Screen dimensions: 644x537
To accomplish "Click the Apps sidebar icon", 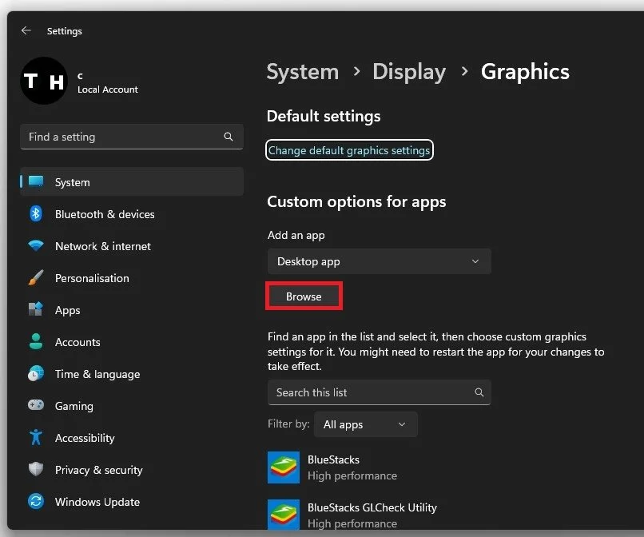I will 36,310.
